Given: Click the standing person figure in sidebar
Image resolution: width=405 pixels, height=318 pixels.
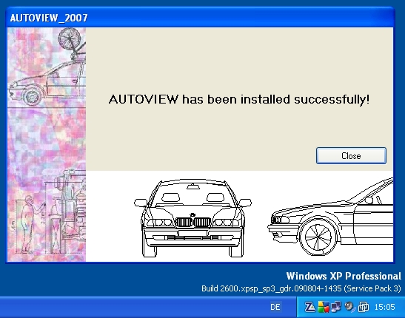Looking at the screenshot, I should coord(28,224).
